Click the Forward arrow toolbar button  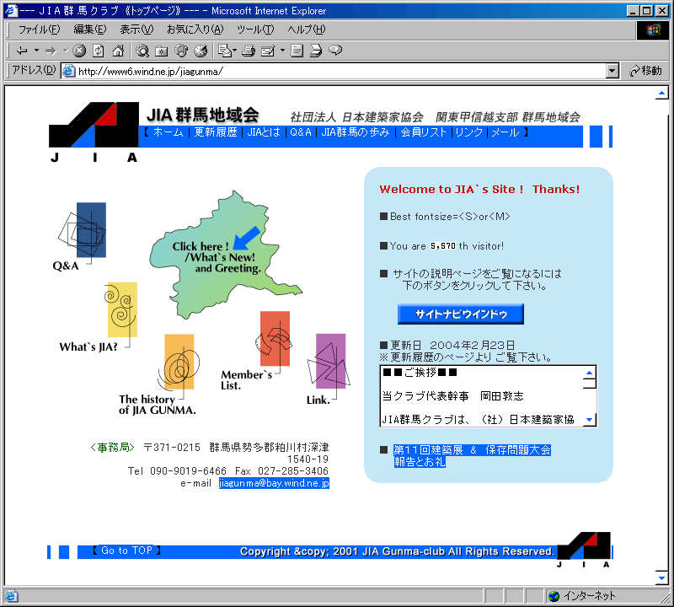click(x=51, y=51)
